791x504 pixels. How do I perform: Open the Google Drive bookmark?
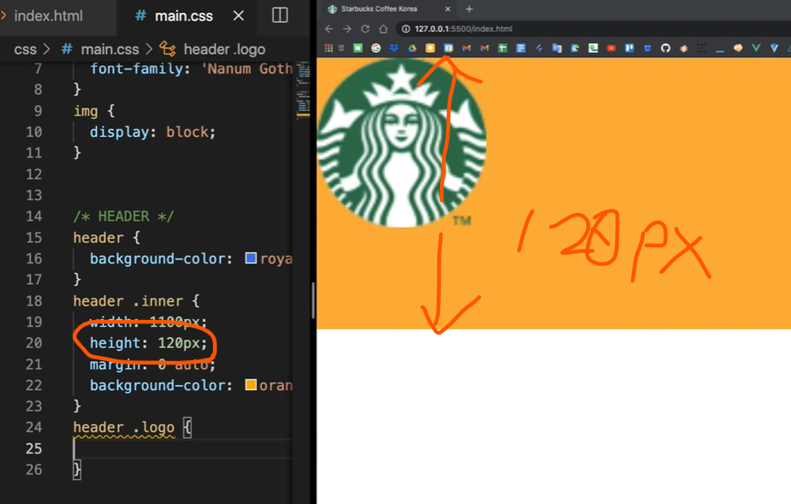click(412, 48)
